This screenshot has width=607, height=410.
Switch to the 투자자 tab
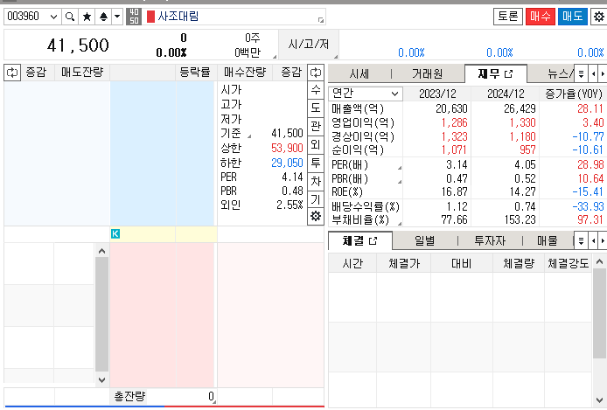point(490,241)
